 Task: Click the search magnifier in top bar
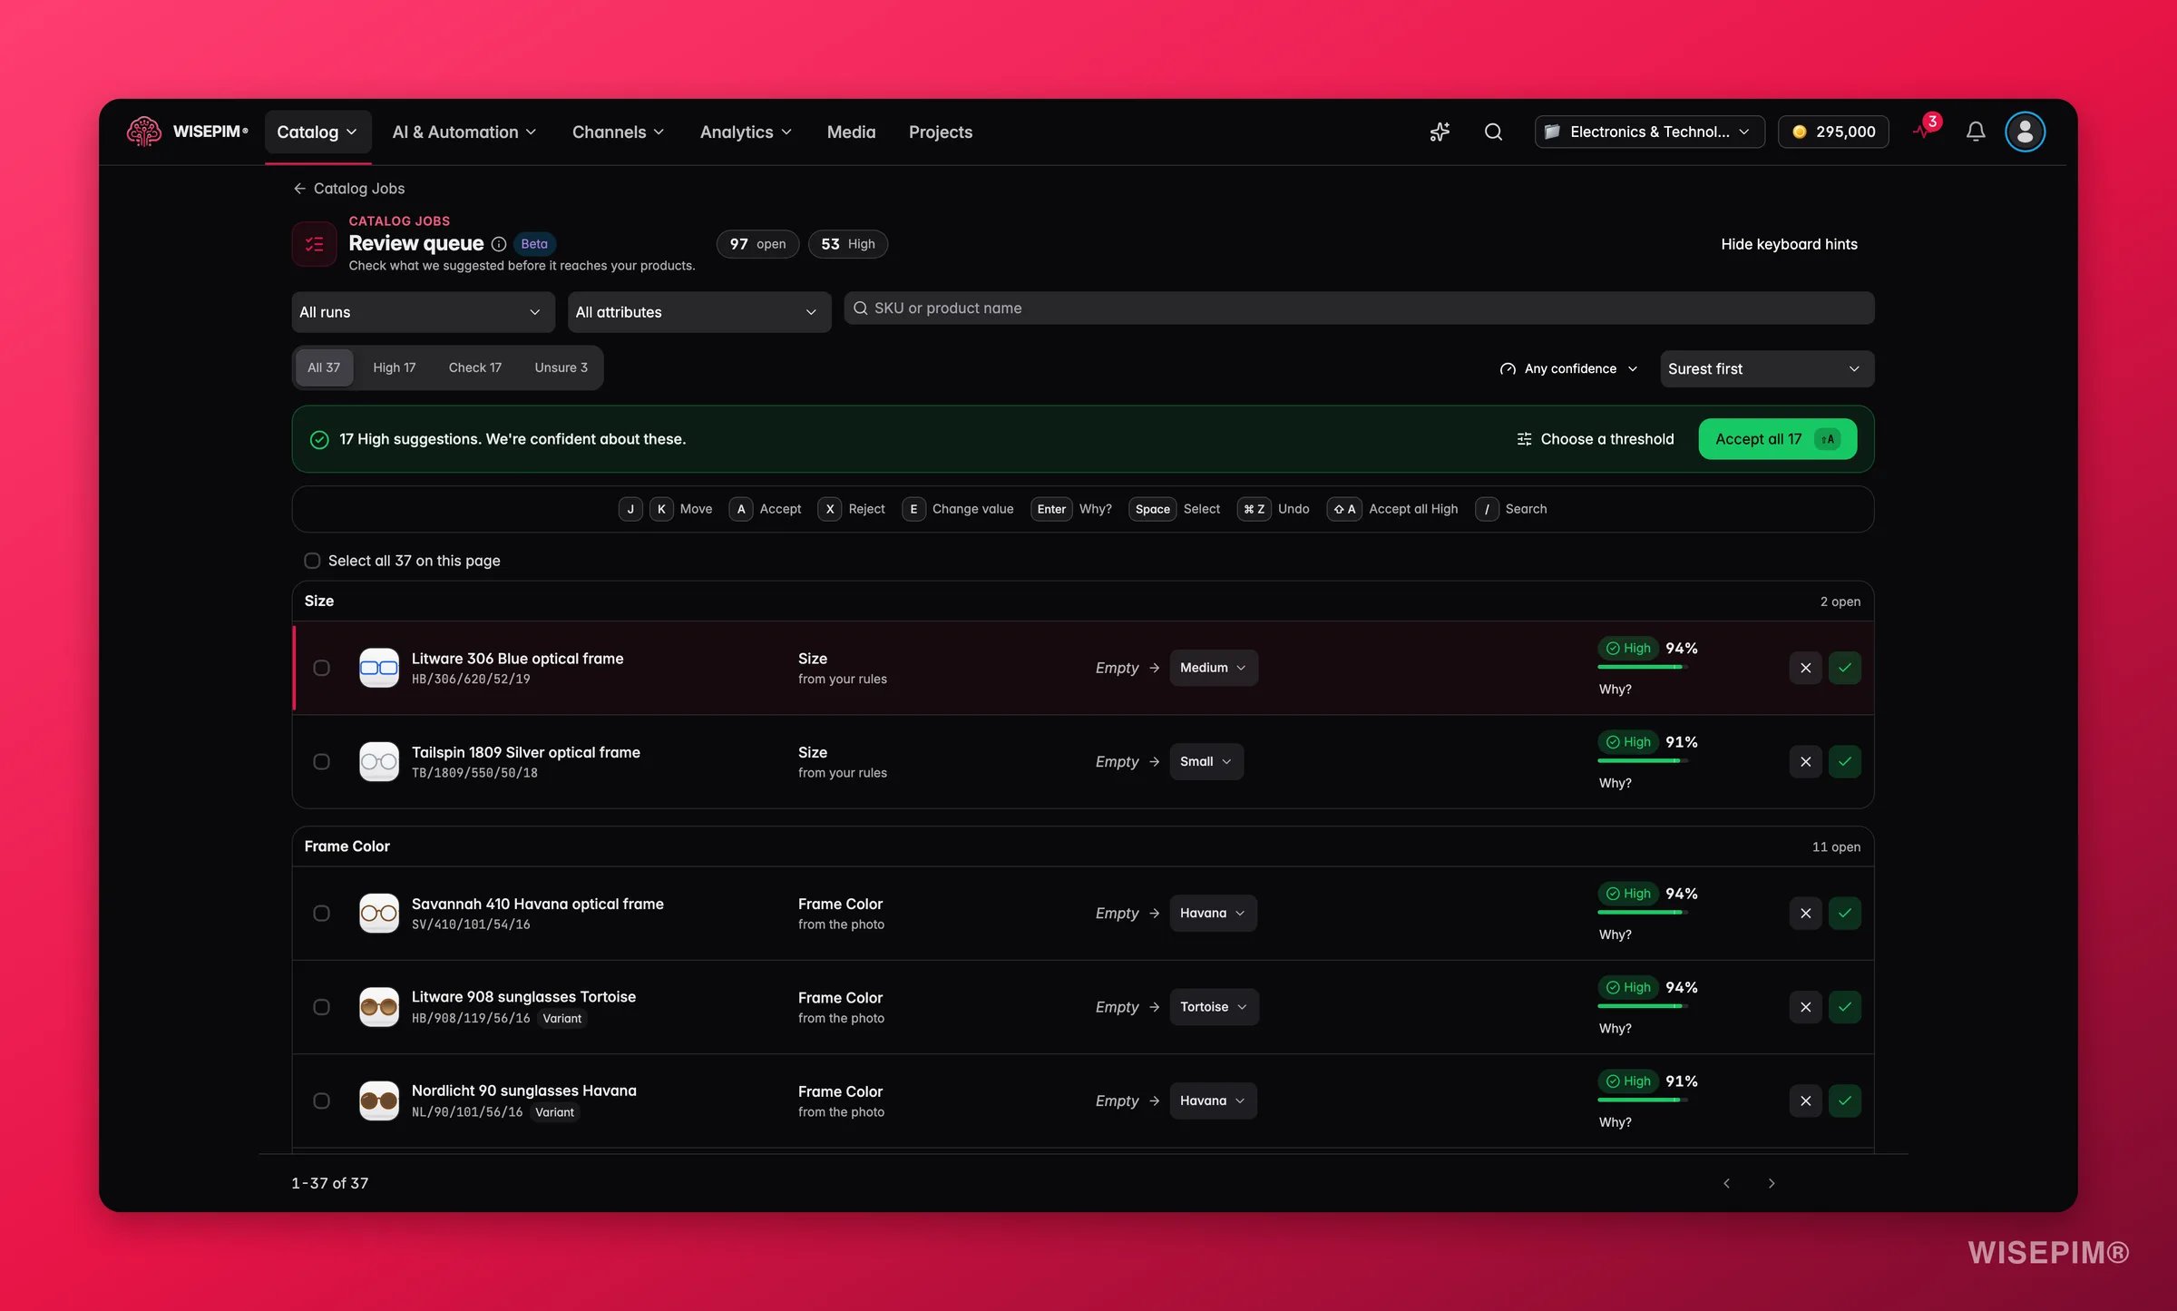tap(1493, 132)
